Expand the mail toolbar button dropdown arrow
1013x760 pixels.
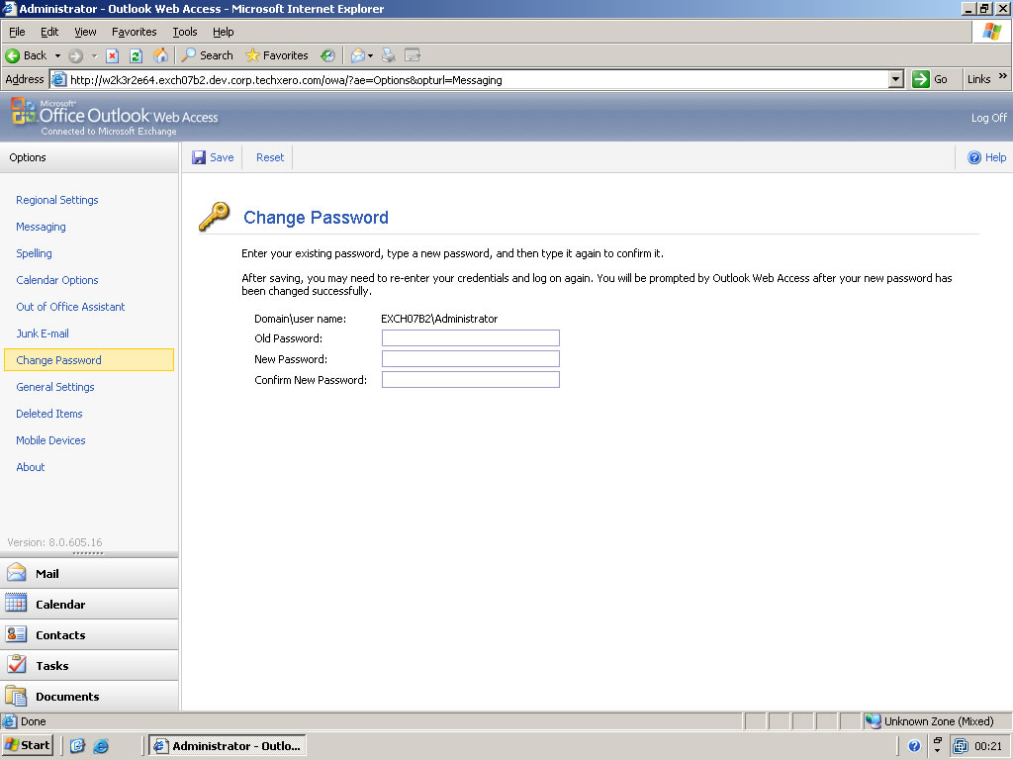click(x=371, y=55)
